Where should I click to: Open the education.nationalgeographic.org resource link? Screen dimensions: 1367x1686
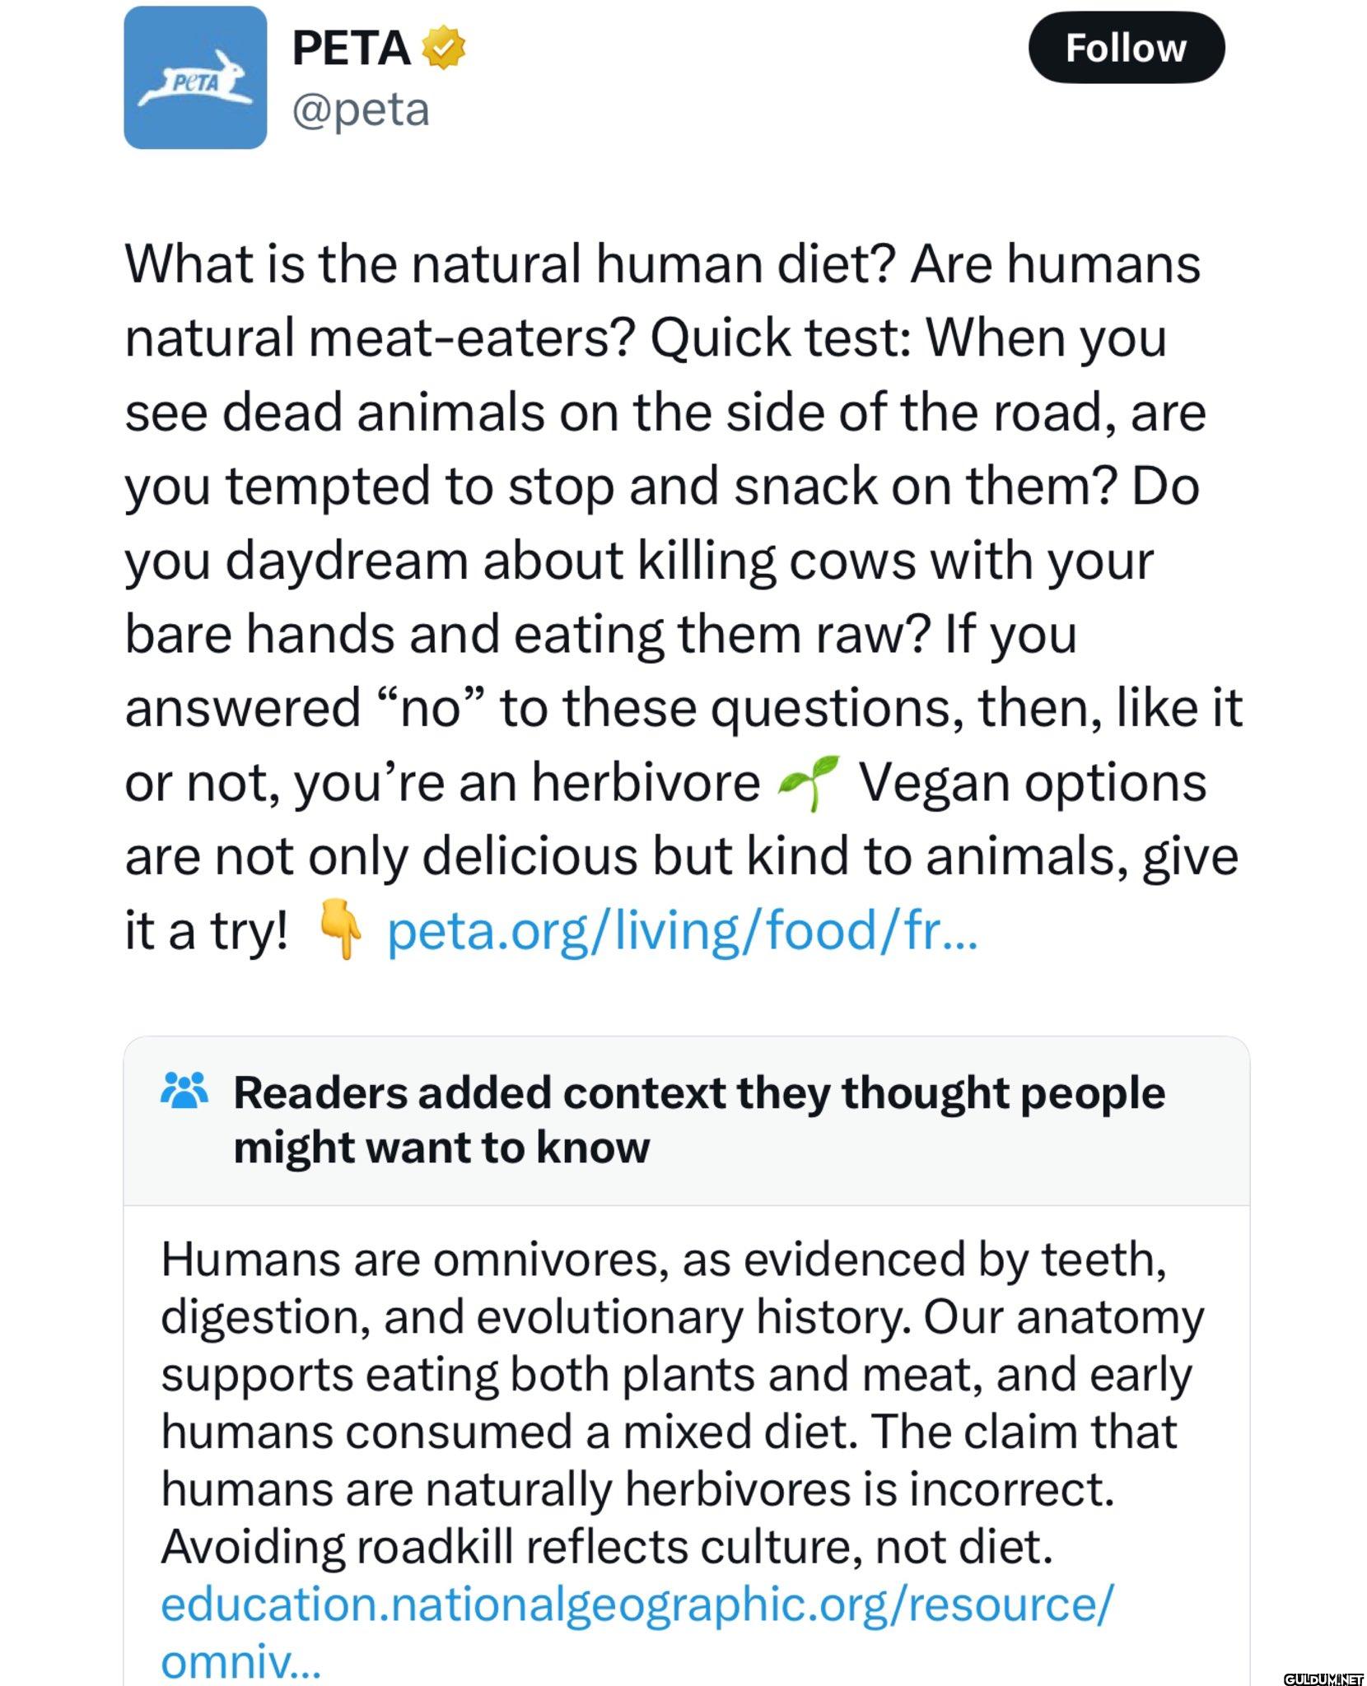(x=637, y=1604)
